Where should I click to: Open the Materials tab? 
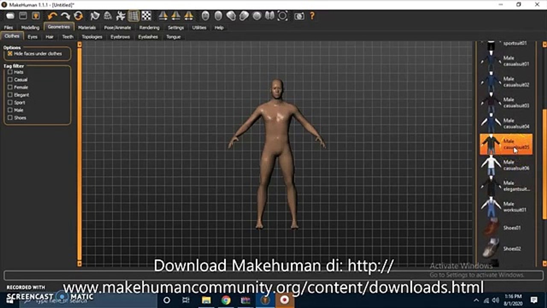(x=87, y=28)
